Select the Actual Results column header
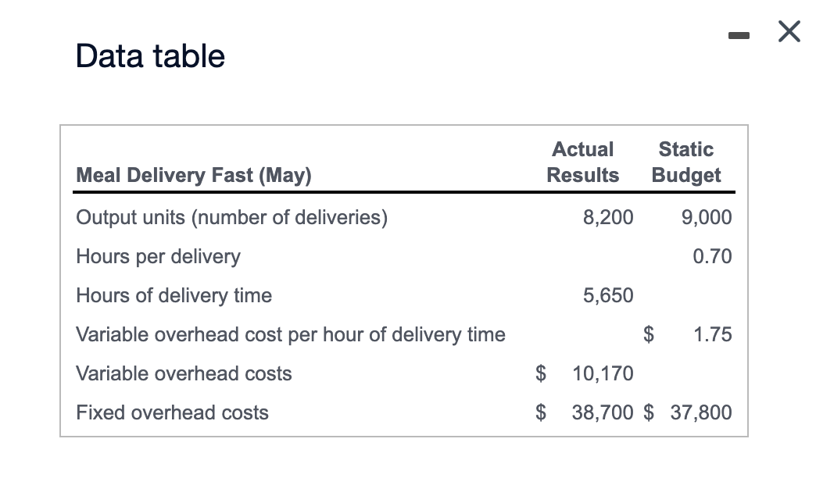The image size is (816, 503). tap(583, 162)
